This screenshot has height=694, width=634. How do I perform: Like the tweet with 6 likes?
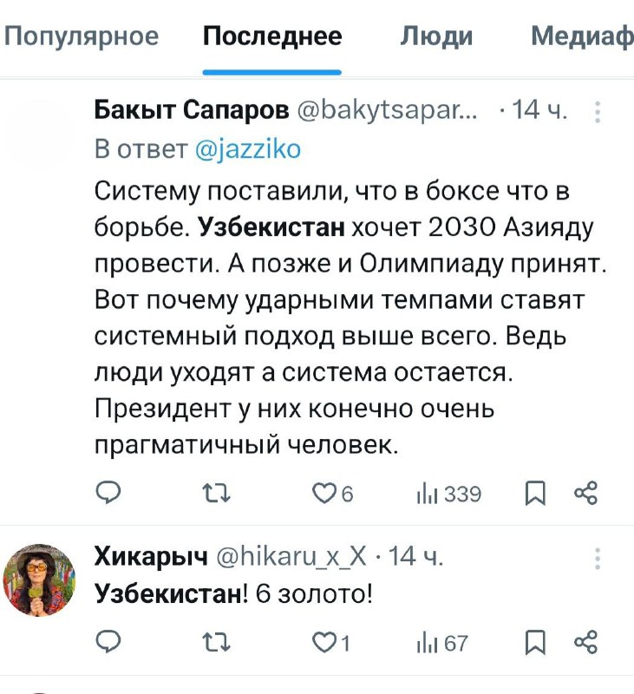click(333, 494)
